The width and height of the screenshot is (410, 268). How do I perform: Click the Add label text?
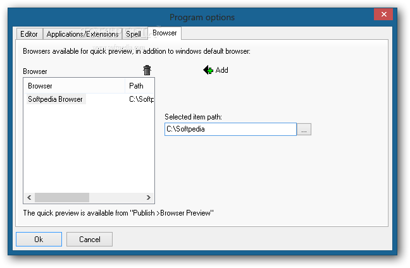point(221,70)
